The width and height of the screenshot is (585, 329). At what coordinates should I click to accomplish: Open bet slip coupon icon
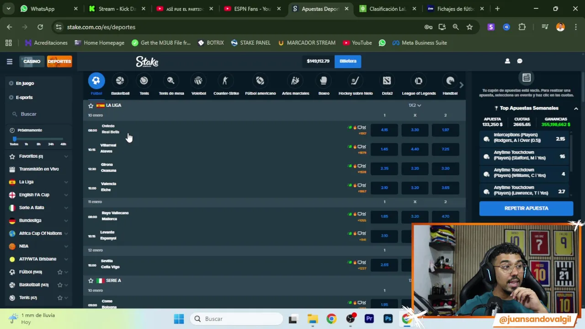(526, 78)
